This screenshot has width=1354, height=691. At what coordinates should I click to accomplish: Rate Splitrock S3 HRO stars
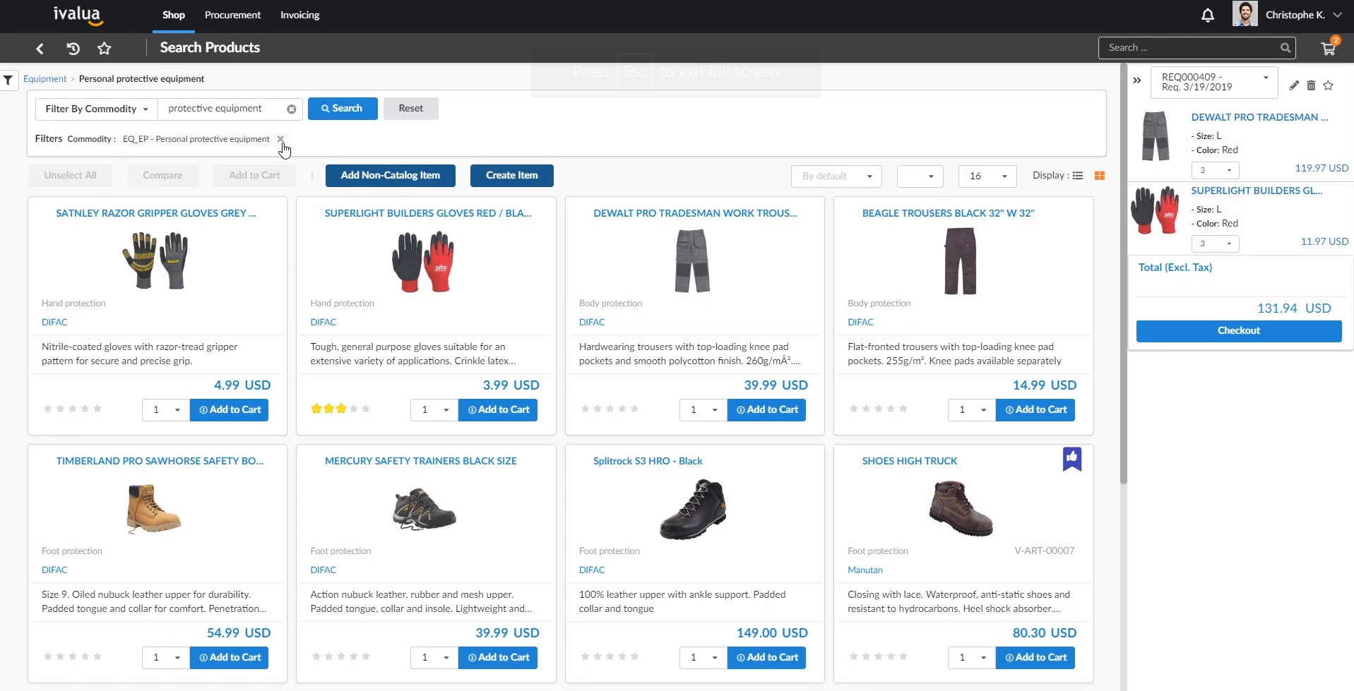click(x=610, y=656)
